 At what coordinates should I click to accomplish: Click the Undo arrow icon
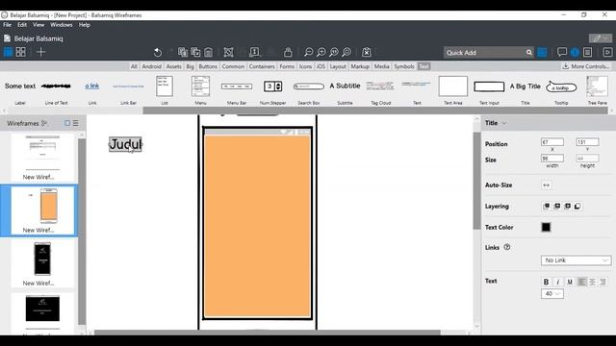tap(158, 52)
